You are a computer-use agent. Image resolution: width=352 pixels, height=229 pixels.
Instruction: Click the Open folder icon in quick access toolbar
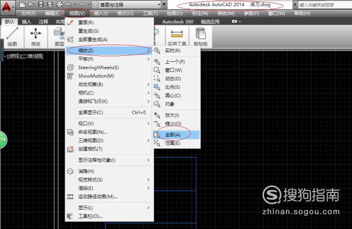click(x=32, y=5)
